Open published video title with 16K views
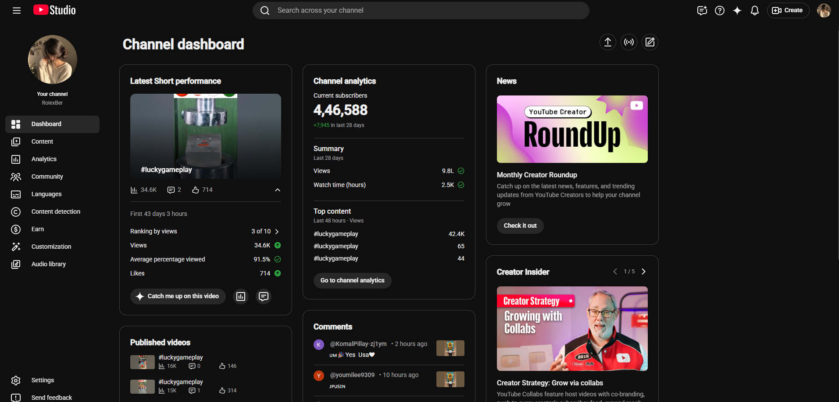Image resolution: width=839 pixels, height=402 pixels. [181, 357]
